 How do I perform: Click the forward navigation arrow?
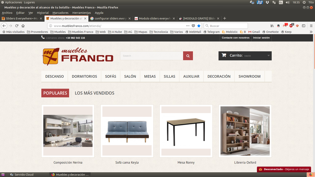click(x=10, y=26)
